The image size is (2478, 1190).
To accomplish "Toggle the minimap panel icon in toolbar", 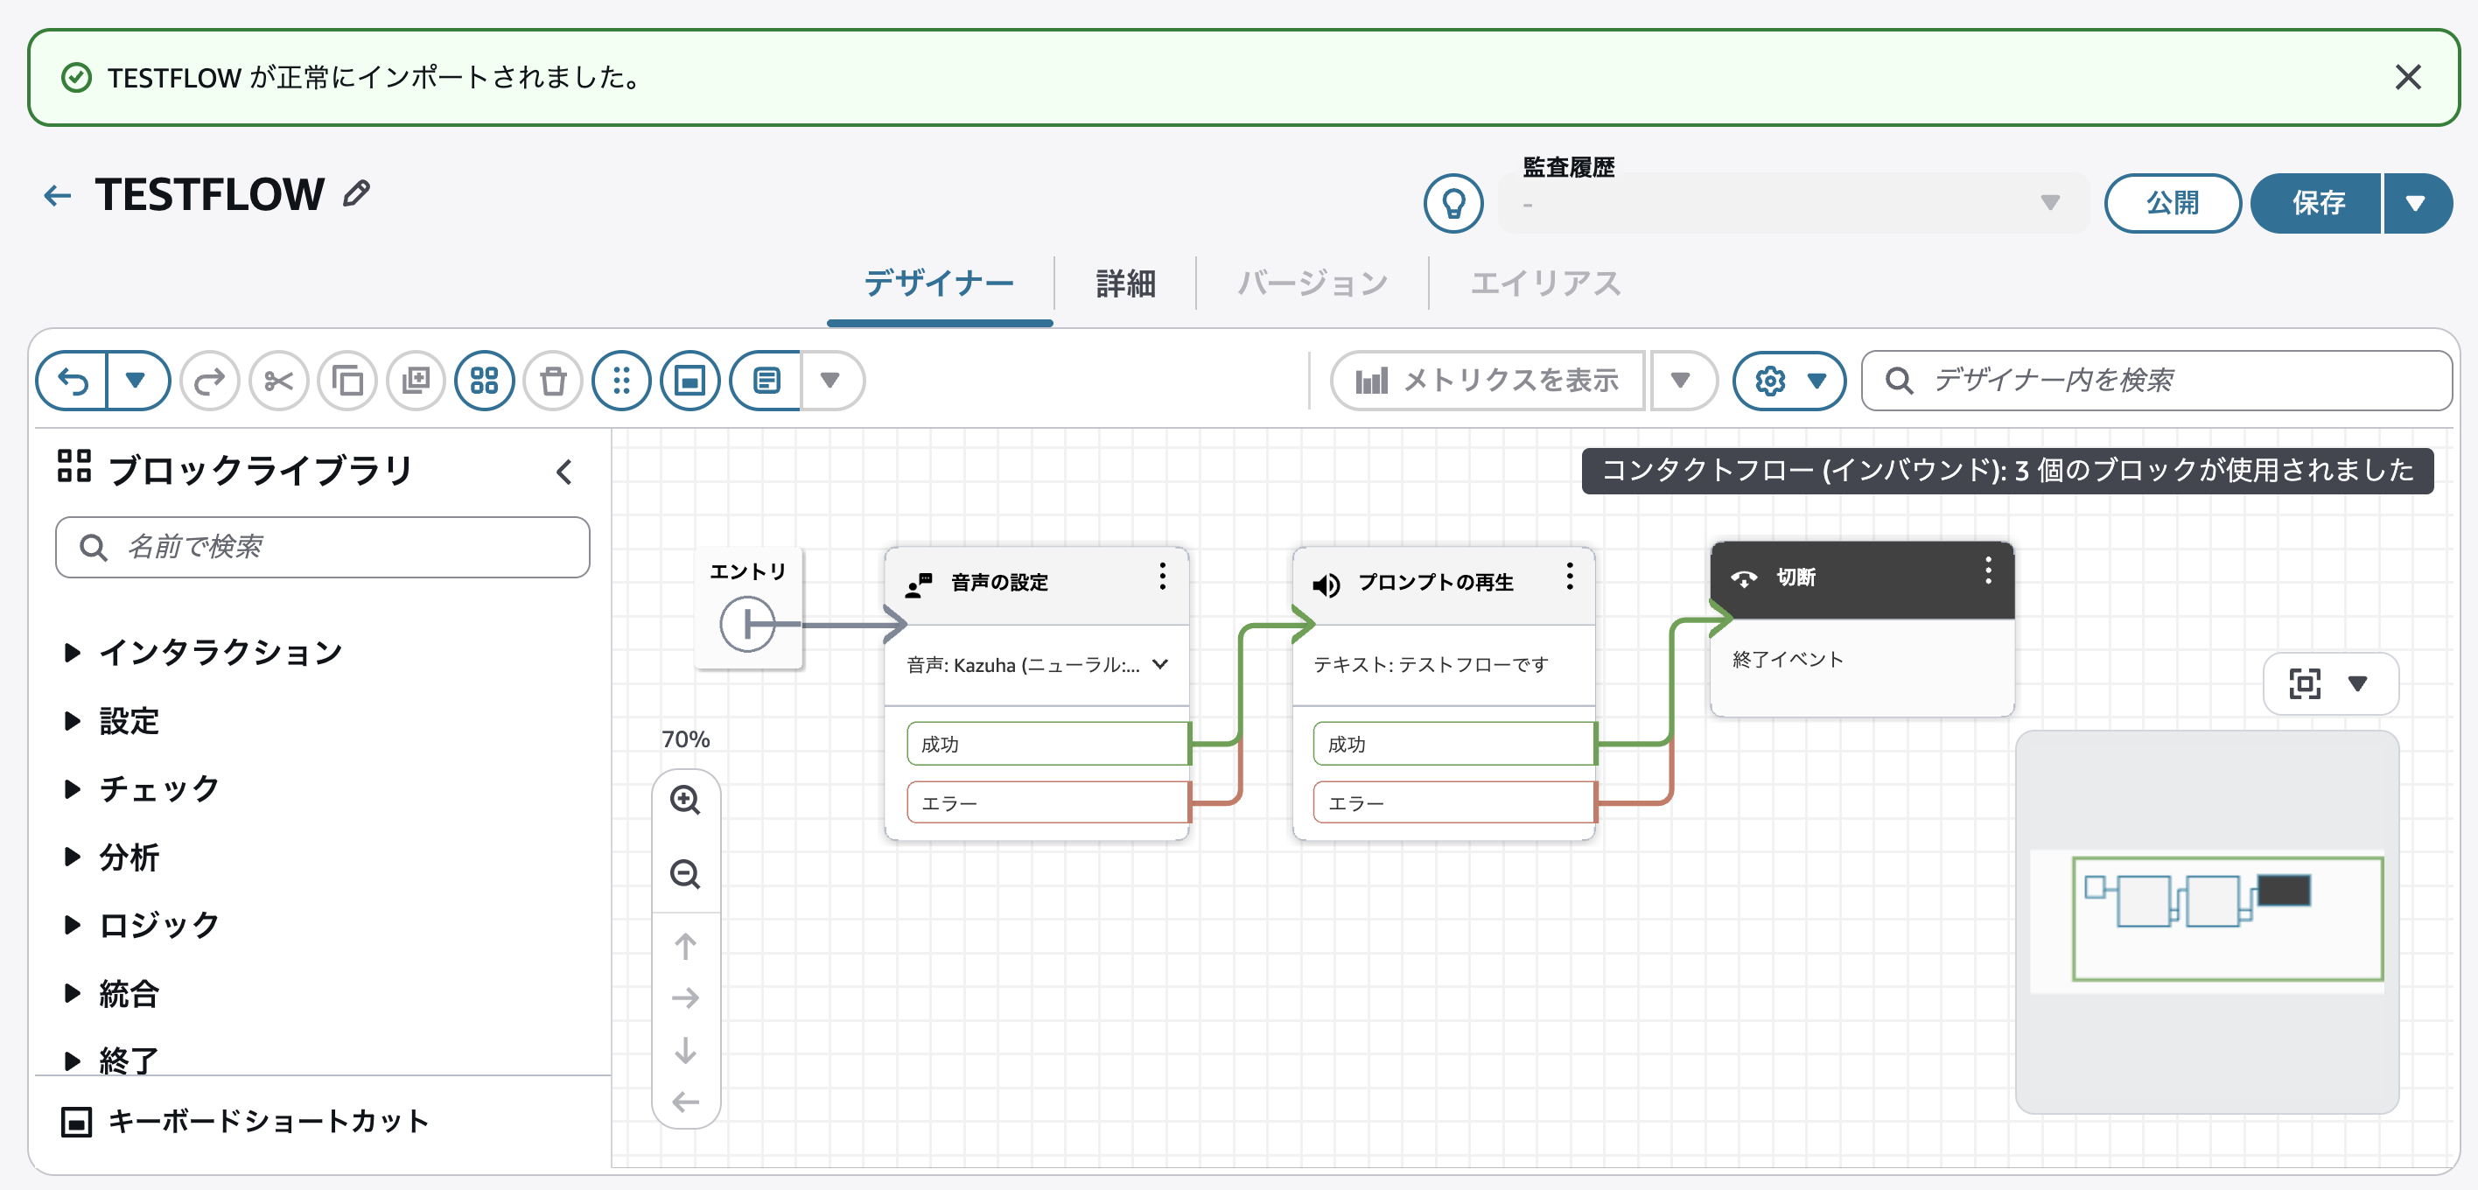I will click(689, 381).
